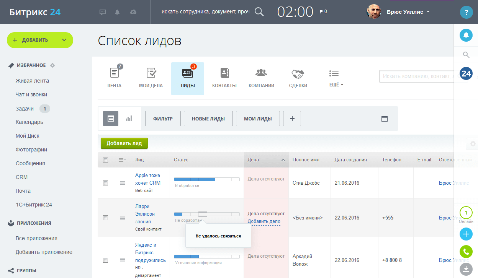Image resolution: width=478 pixels, height=278 pixels.
Task: Check the Яндекс и Битрикс row
Action: click(x=106, y=260)
